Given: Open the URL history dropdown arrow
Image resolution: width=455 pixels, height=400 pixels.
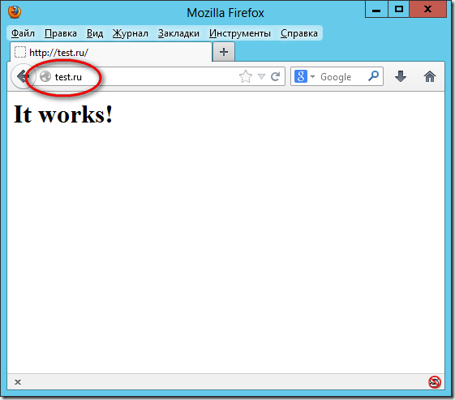Looking at the screenshot, I should point(261,76).
